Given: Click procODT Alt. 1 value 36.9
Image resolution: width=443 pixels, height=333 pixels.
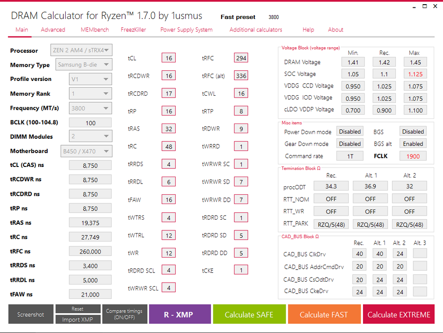Looking at the screenshot, I should point(370,186).
